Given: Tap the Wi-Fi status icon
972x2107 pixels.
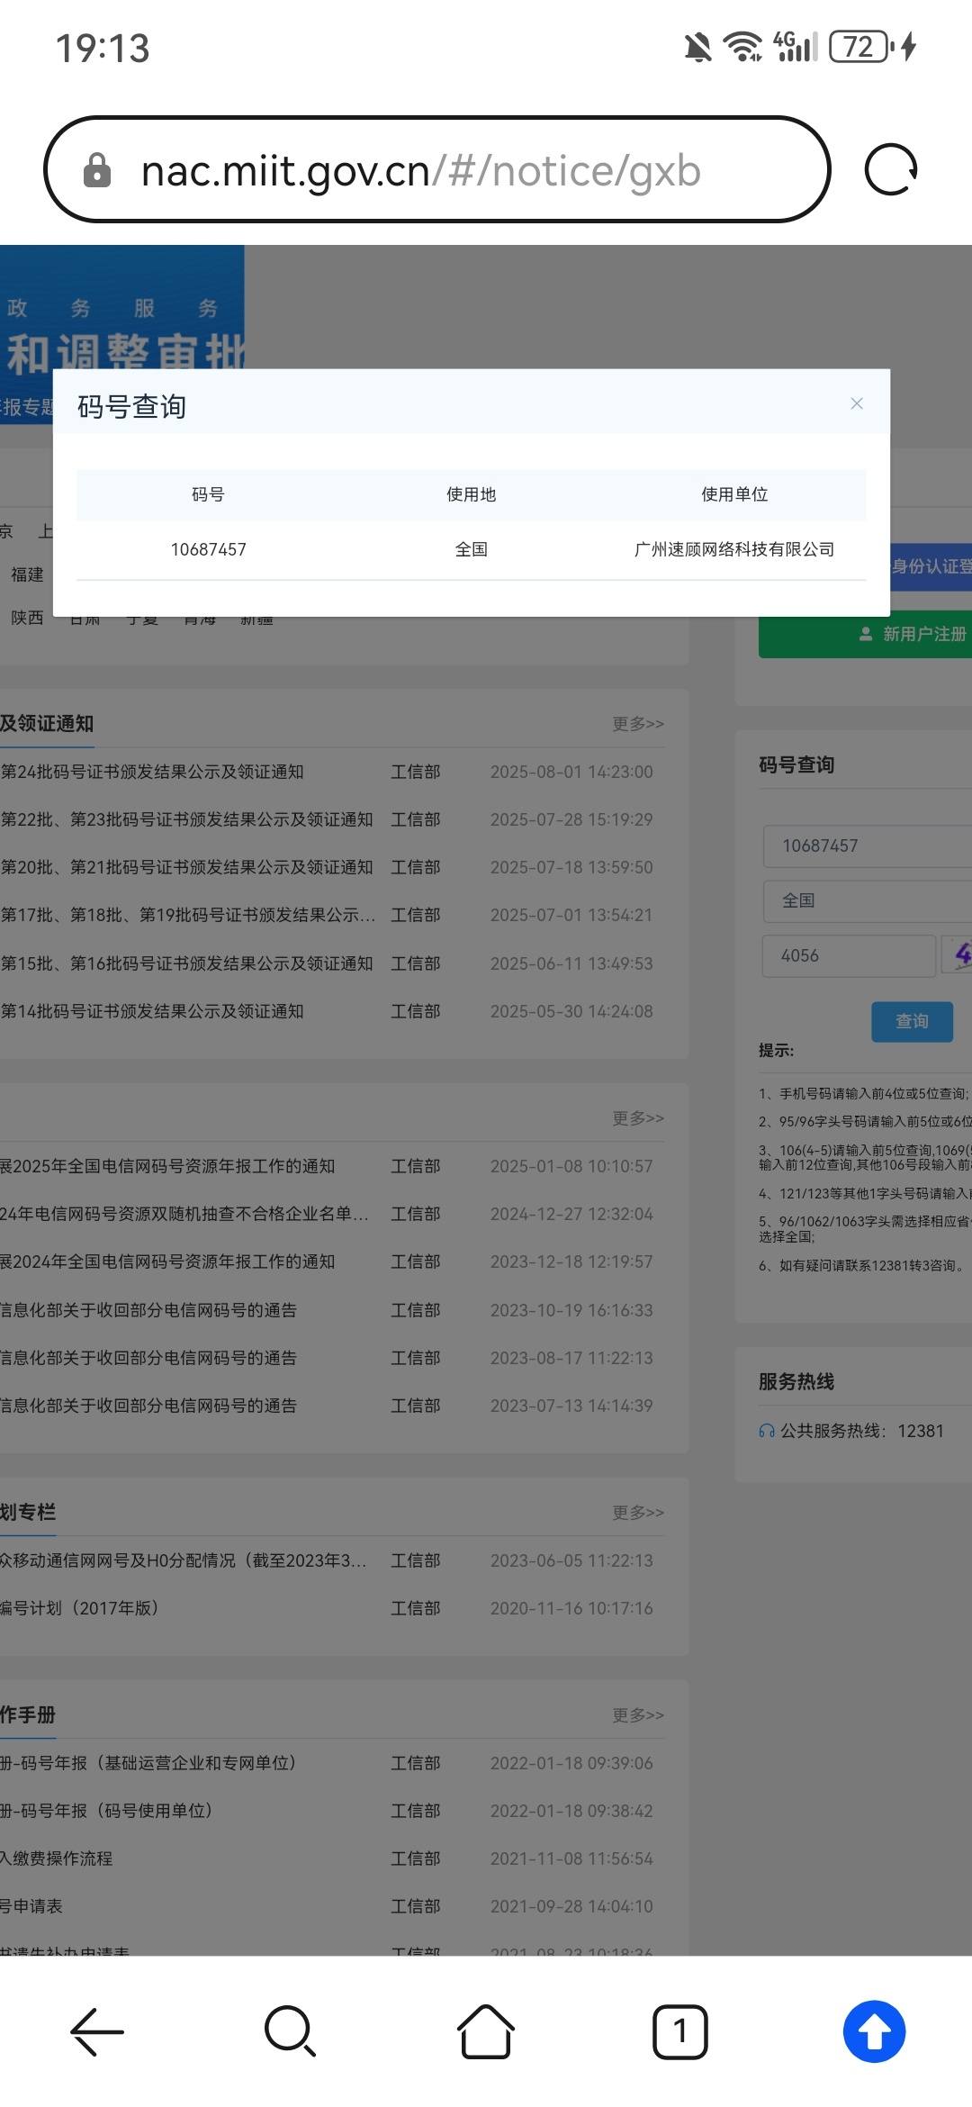Looking at the screenshot, I should point(742,47).
